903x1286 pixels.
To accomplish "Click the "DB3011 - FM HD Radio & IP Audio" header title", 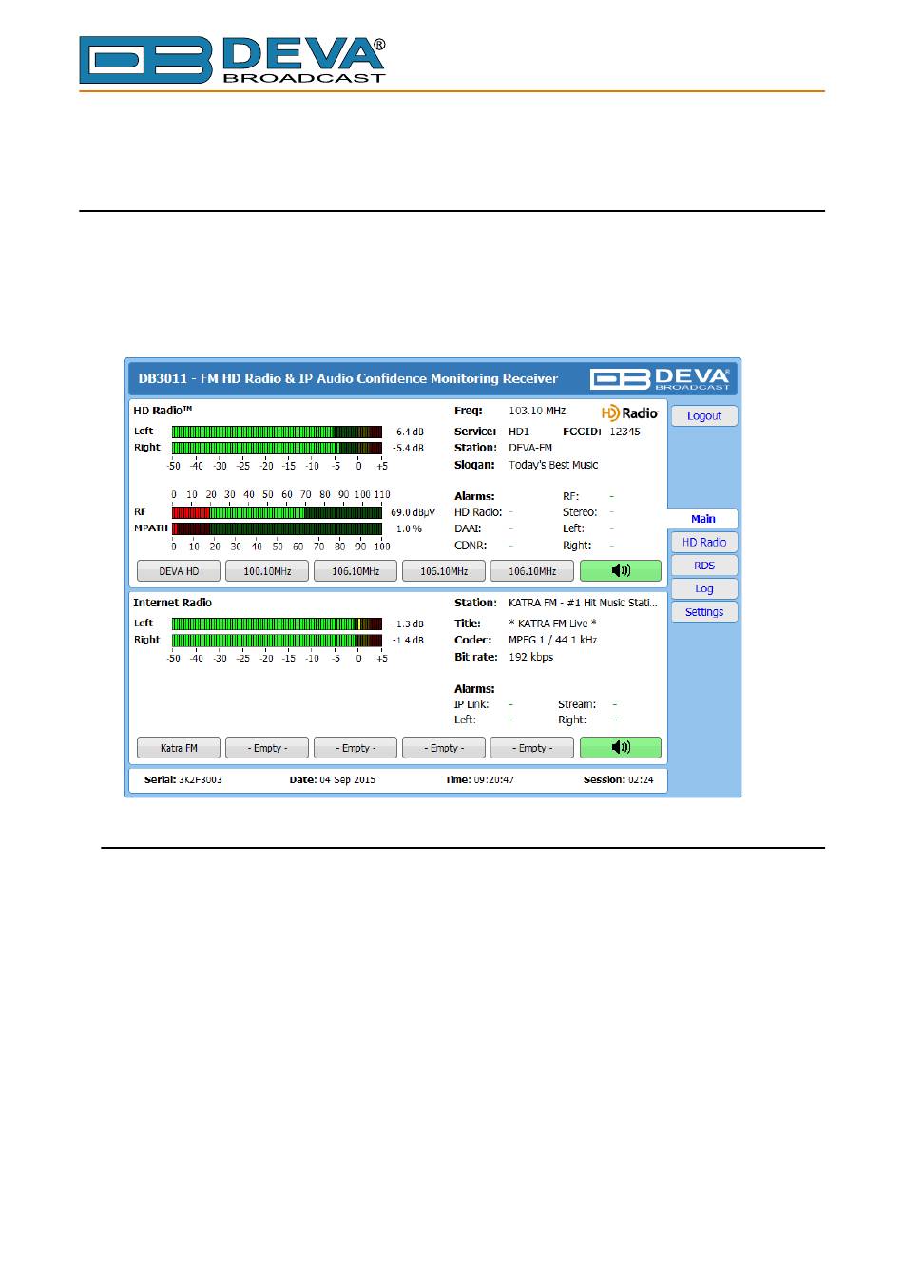I will 348,378.
